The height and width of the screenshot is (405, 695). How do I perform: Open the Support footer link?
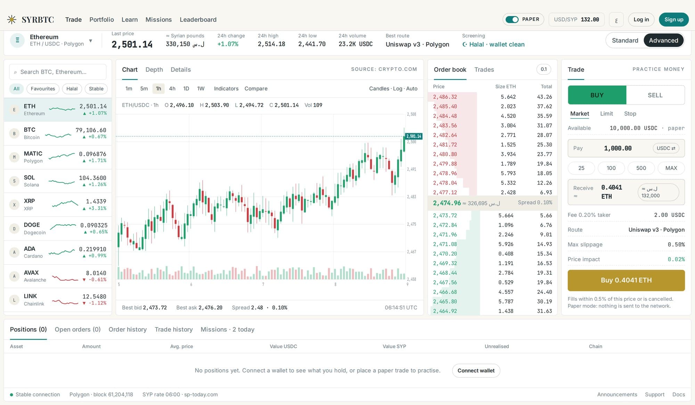coord(654,395)
